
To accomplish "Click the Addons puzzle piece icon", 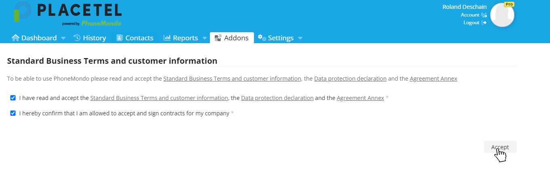I will pos(218,38).
